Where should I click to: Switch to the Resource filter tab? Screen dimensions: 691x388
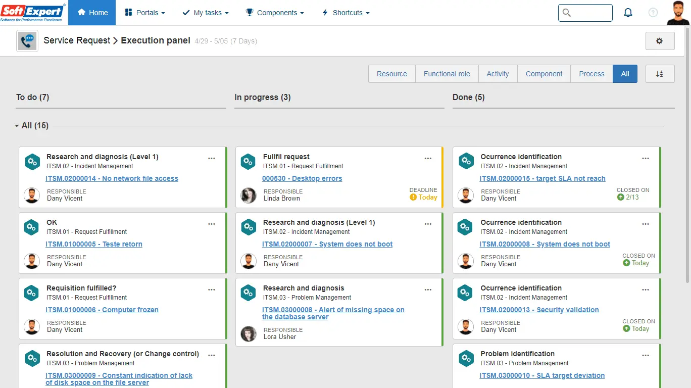pyautogui.click(x=391, y=74)
